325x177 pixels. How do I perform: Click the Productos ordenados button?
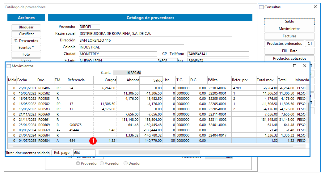coord(284,44)
